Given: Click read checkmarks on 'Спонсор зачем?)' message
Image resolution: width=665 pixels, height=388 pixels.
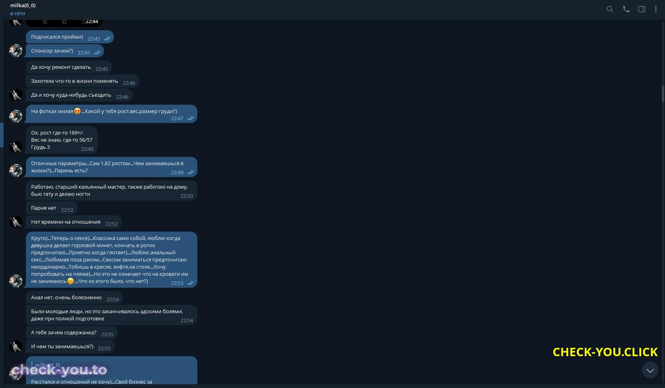Looking at the screenshot, I should [x=97, y=53].
